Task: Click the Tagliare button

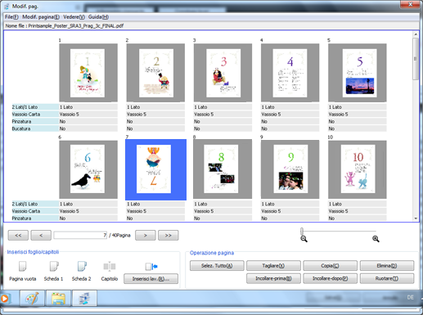Action: click(273, 266)
